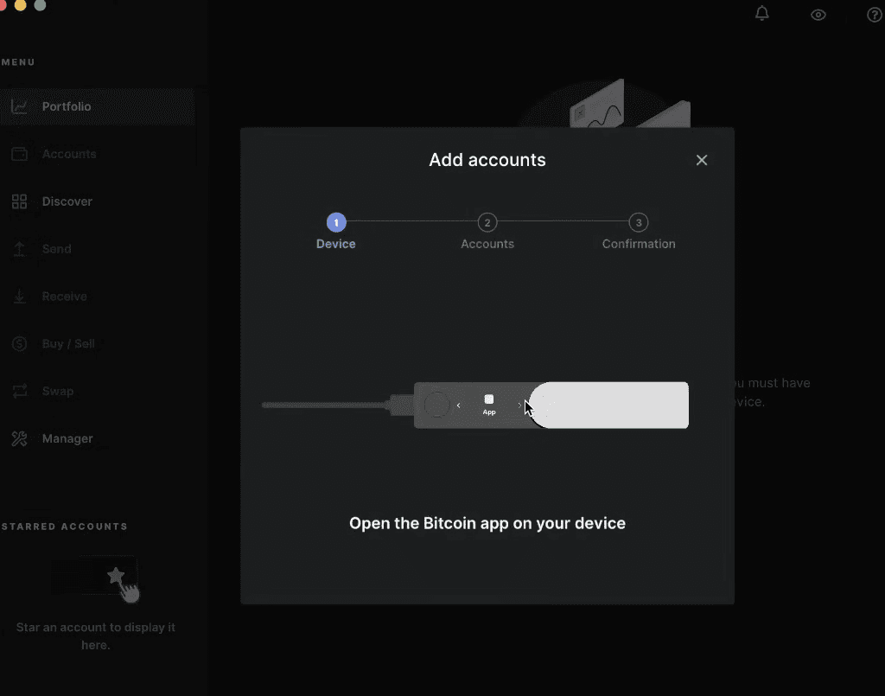Screen dimensions: 885x696
Task: Select the Accounts step 2 circle
Action: [x=487, y=222]
